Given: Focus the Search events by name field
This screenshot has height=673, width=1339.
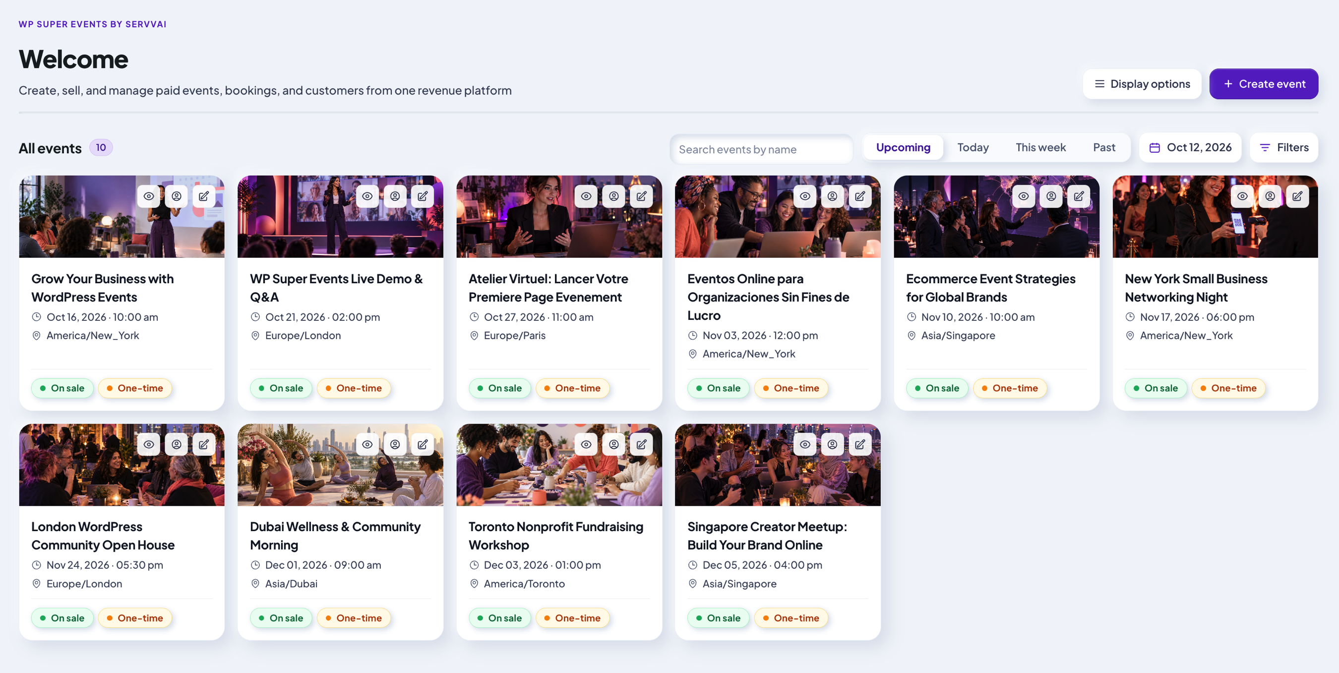Looking at the screenshot, I should (762, 150).
